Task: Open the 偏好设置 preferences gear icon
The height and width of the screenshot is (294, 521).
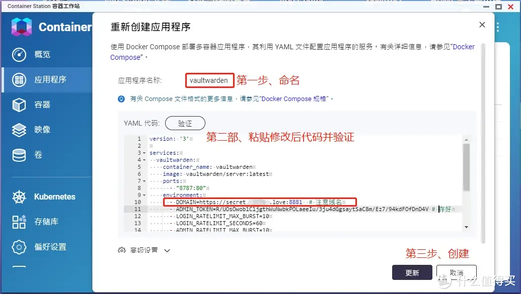Action: click(x=19, y=247)
